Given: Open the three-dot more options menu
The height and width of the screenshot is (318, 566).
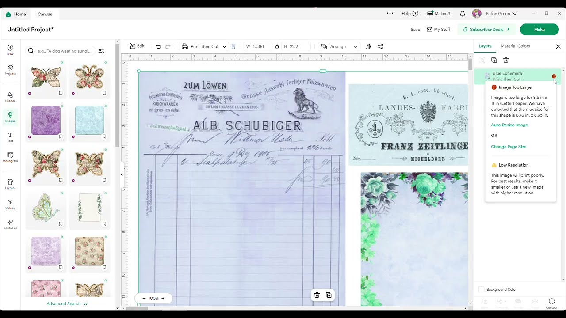Looking at the screenshot, I should [x=390, y=14].
